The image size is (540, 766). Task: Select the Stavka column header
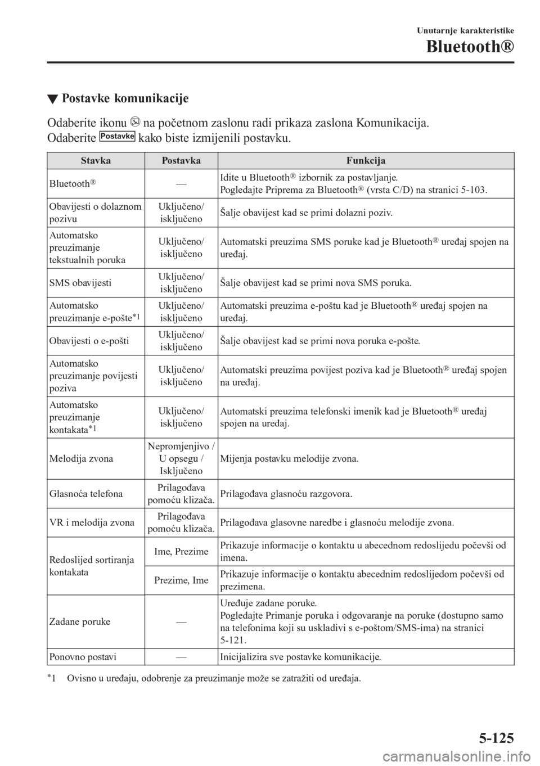[96, 161]
